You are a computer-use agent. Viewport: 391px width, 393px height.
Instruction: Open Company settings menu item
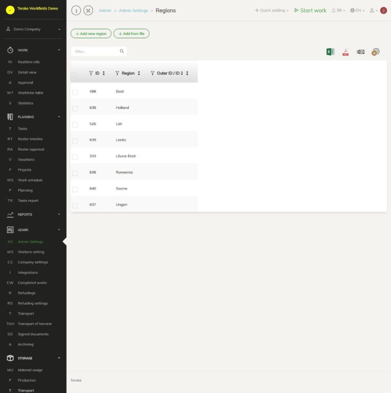(x=33, y=262)
